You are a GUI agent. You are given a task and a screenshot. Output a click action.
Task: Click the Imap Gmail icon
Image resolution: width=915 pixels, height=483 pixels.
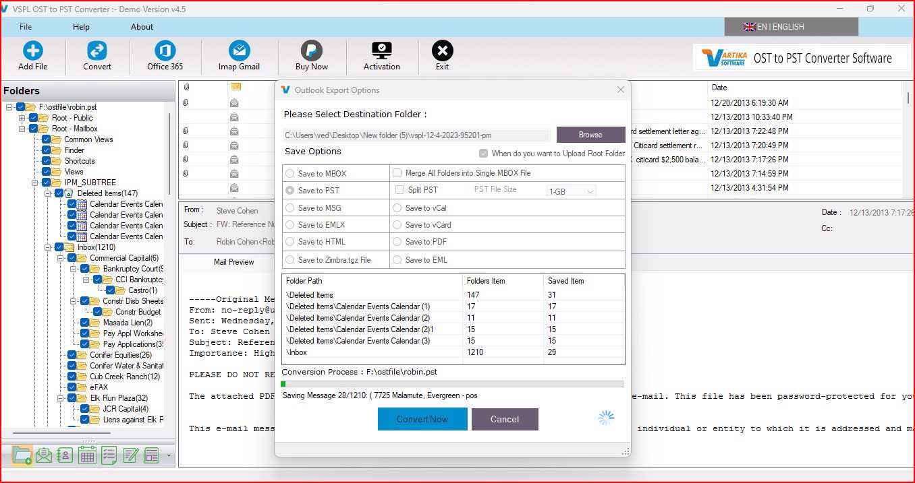click(239, 51)
